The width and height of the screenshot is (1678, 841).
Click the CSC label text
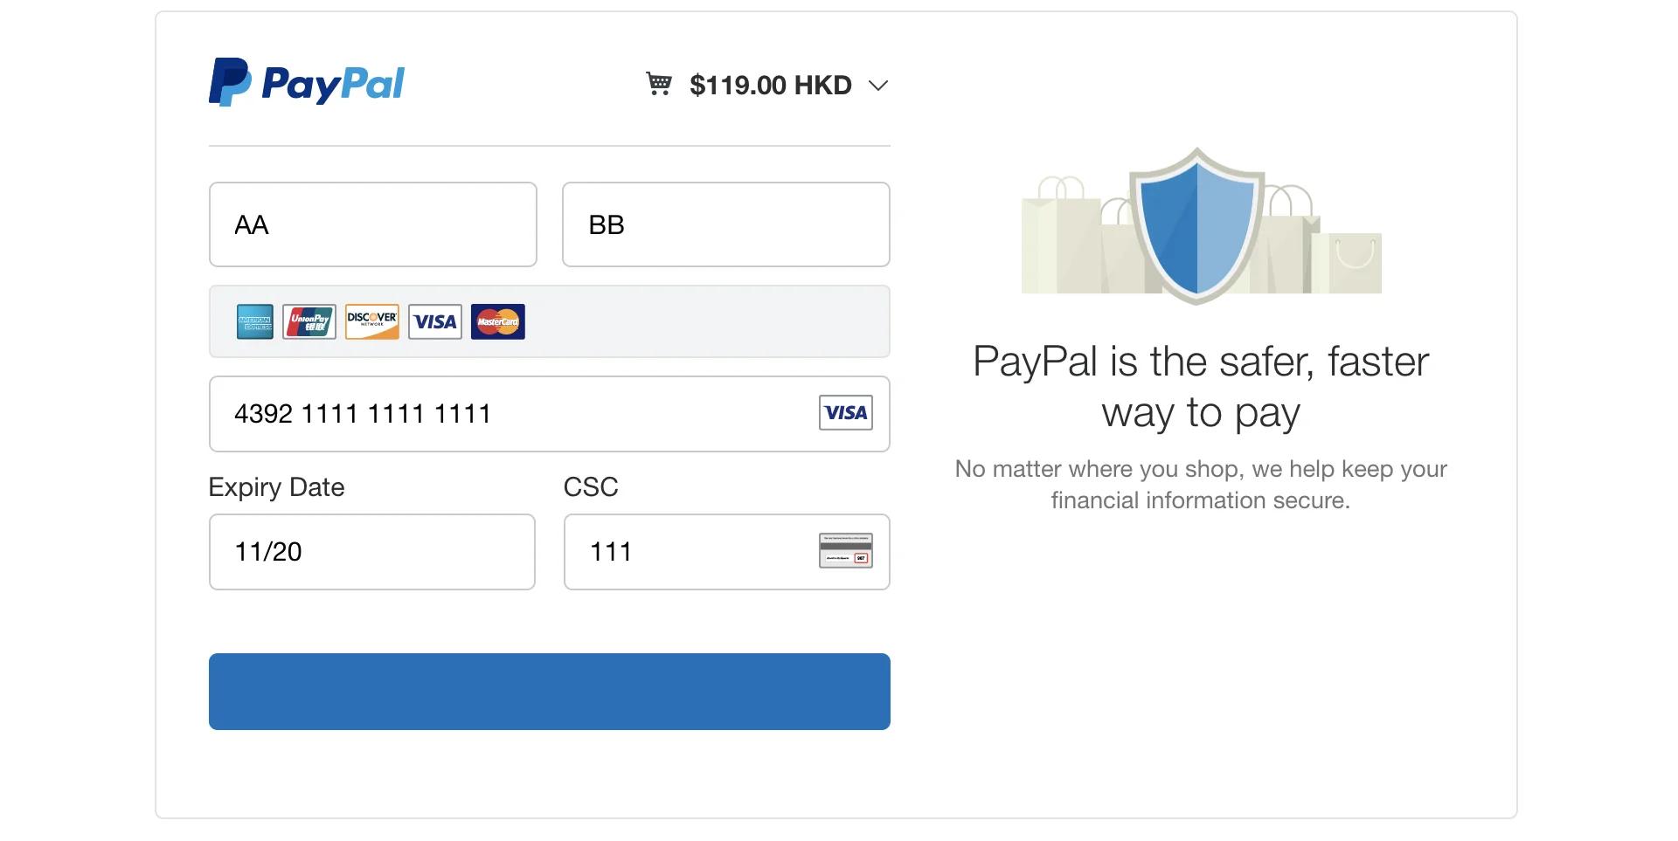pos(591,486)
